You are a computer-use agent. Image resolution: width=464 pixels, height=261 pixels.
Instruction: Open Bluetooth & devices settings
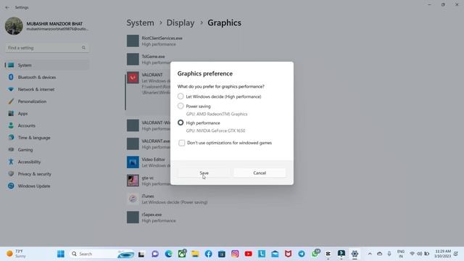[x=47, y=78]
